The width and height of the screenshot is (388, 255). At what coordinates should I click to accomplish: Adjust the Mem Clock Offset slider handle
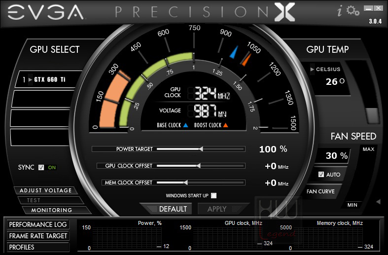[185, 182]
